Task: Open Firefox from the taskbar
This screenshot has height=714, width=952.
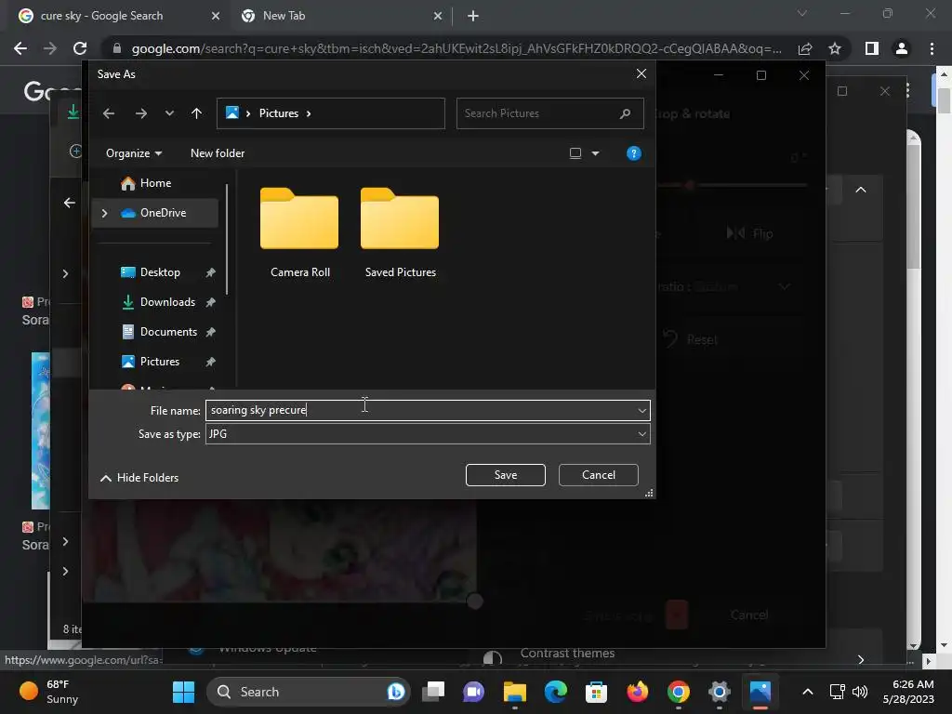Action: (638, 692)
